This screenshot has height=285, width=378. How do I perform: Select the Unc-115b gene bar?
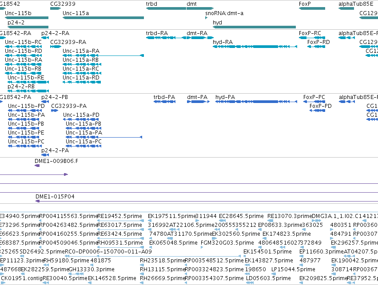tap(27, 18)
